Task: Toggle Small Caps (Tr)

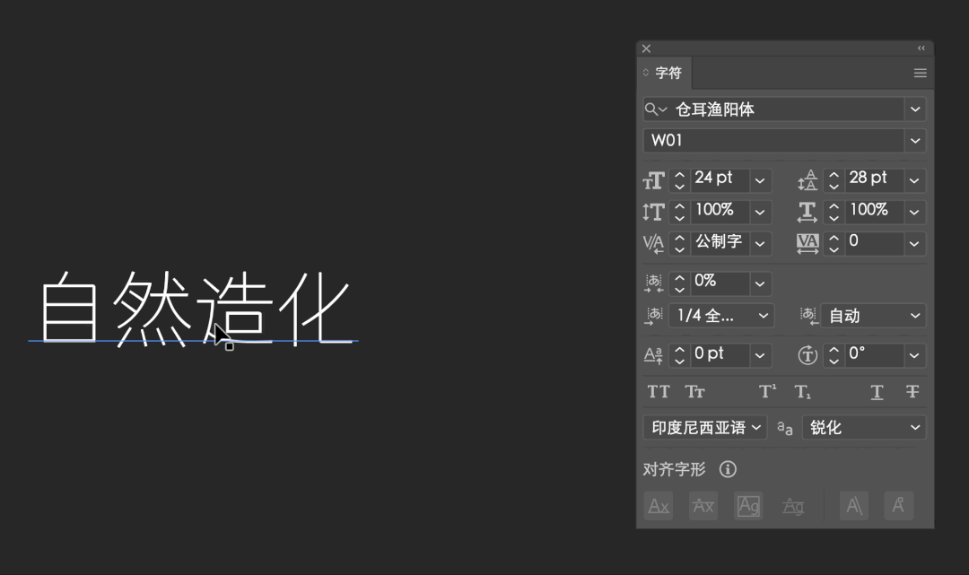Action: pyautogui.click(x=695, y=392)
